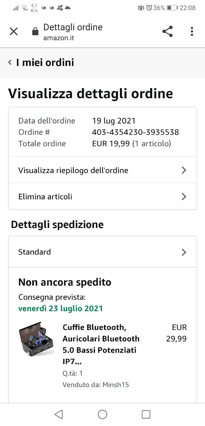Select the Elimina articoli row
The width and height of the screenshot is (205, 426).
click(x=102, y=196)
